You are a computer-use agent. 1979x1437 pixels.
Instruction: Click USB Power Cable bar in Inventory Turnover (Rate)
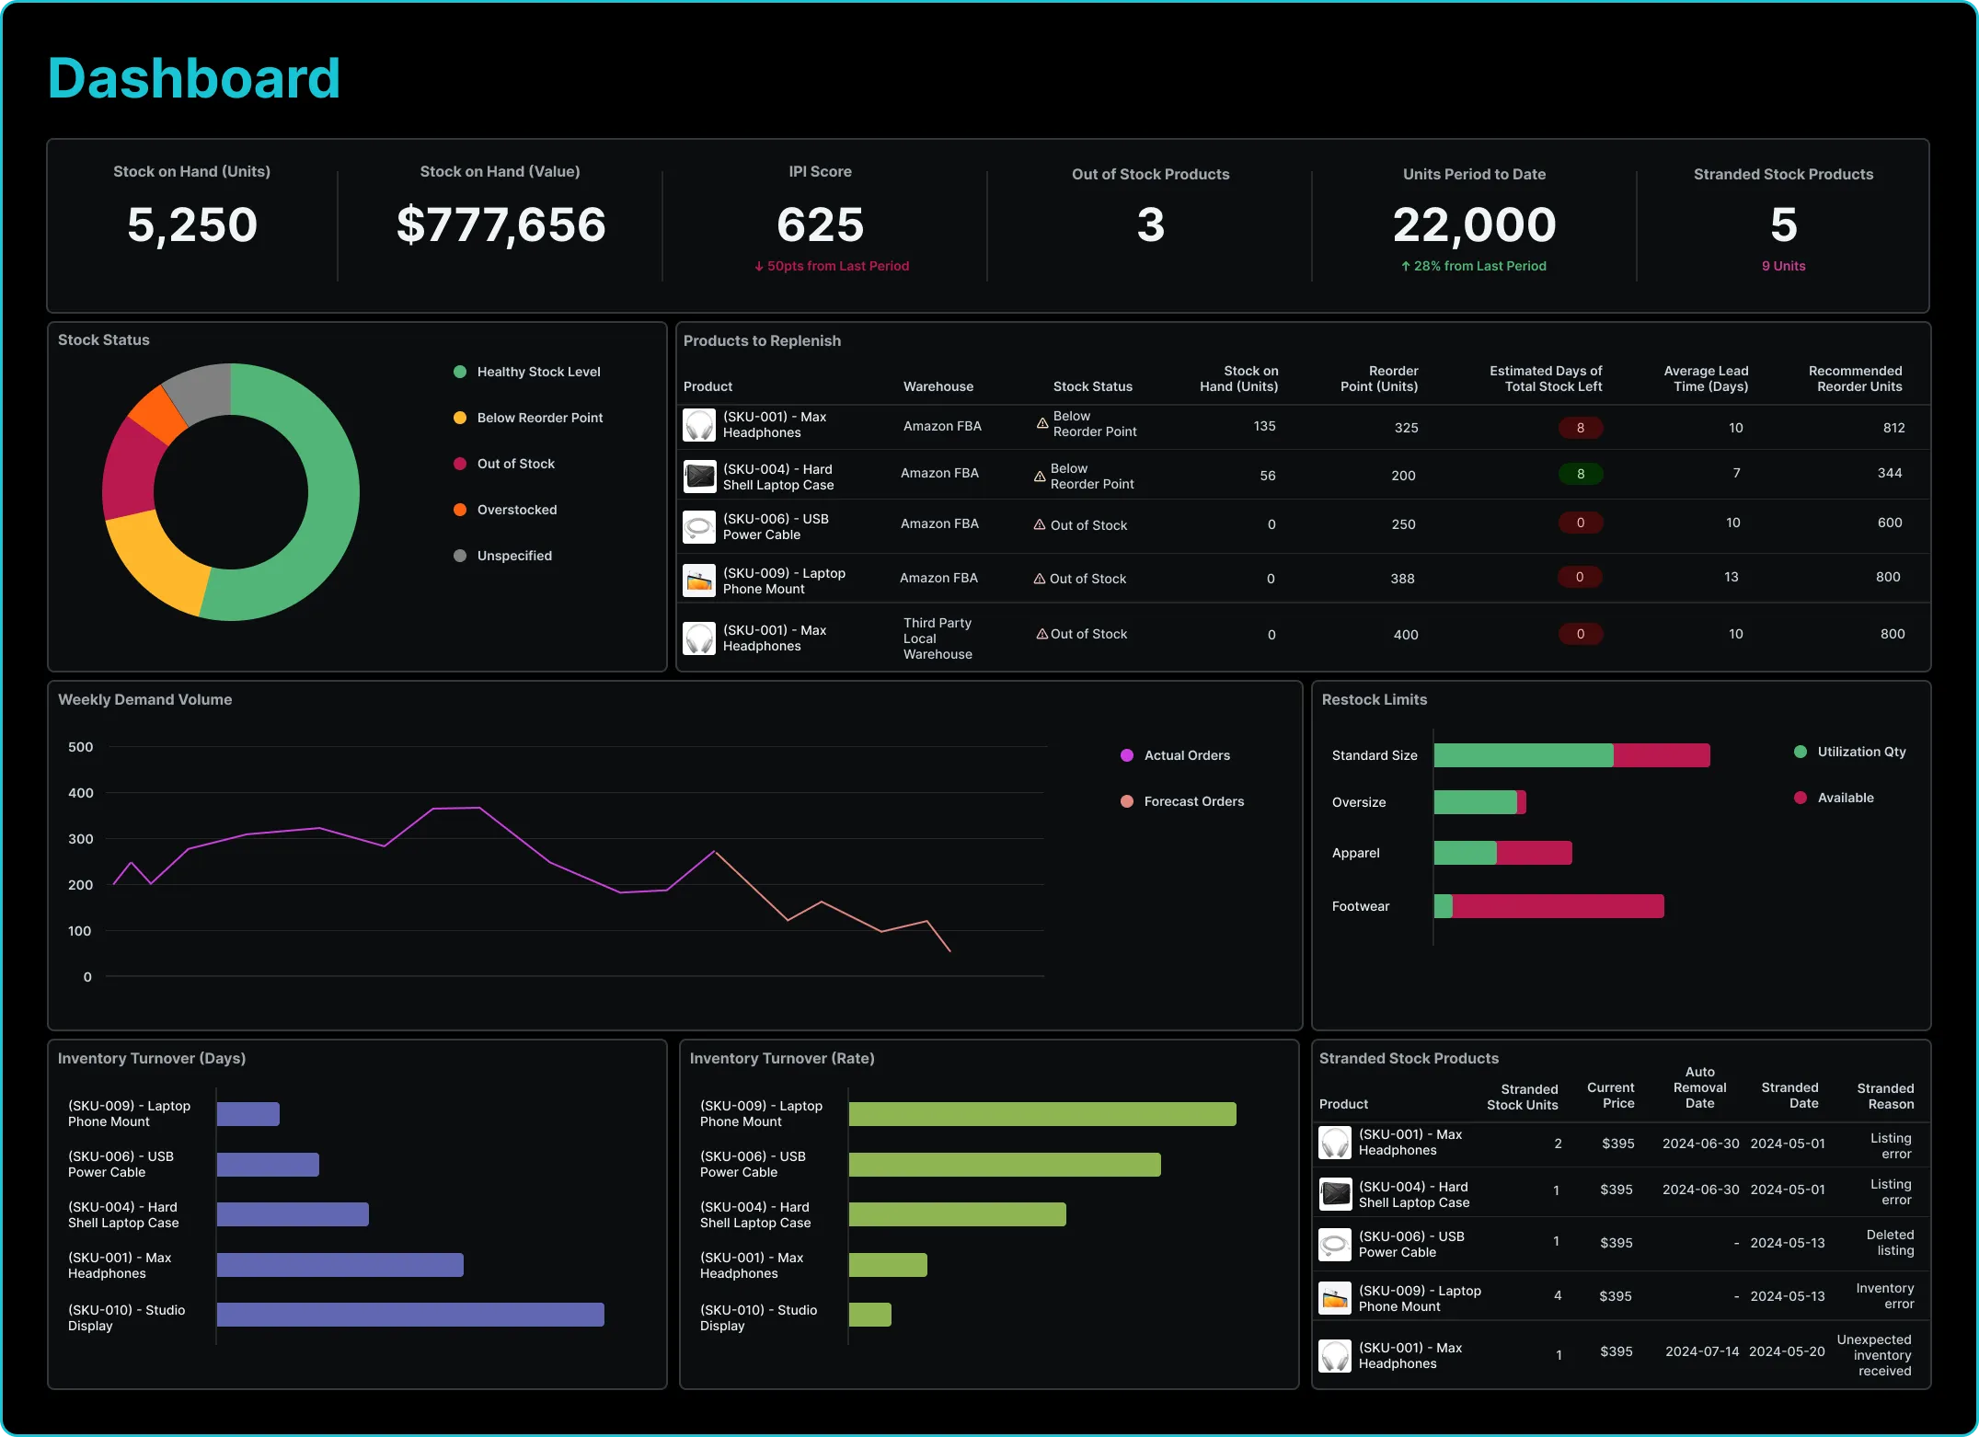pyautogui.click(x=1005, y=1165)
